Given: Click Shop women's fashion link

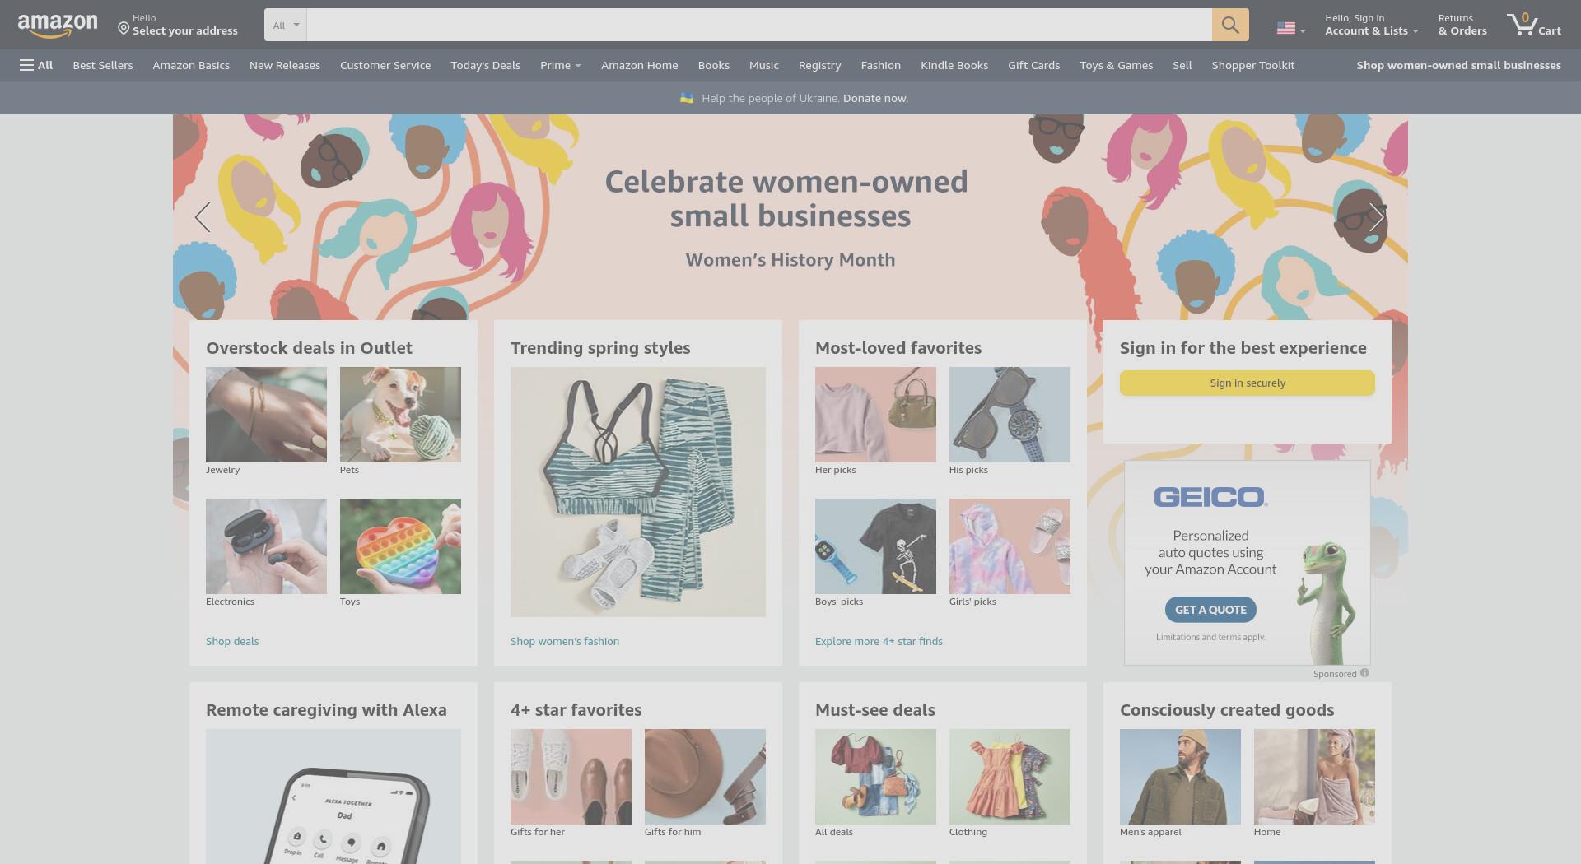Looking at the screenshot, I should point(565,641).
